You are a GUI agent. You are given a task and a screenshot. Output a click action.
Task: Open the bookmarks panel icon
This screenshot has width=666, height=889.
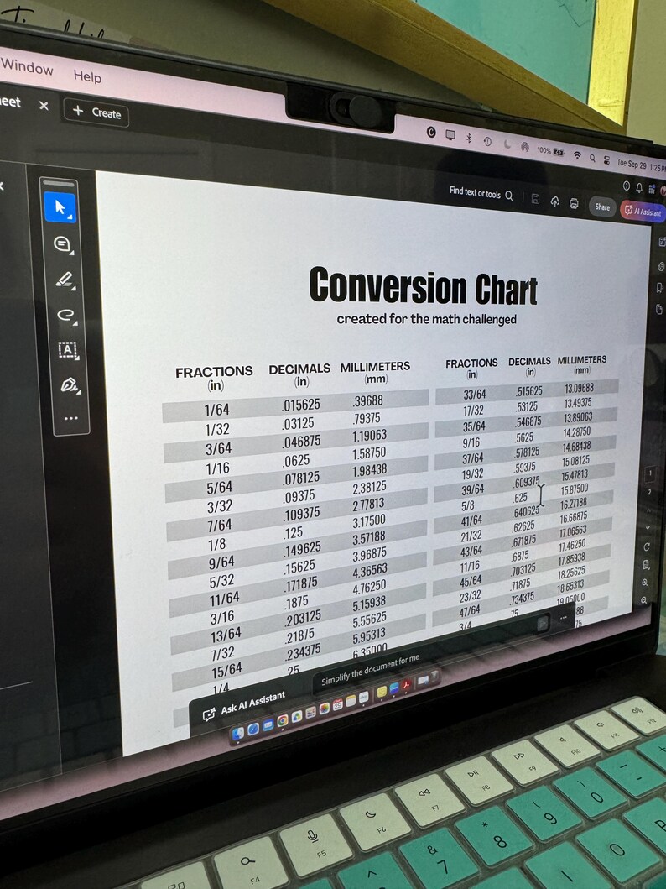[x=660, y=287]
